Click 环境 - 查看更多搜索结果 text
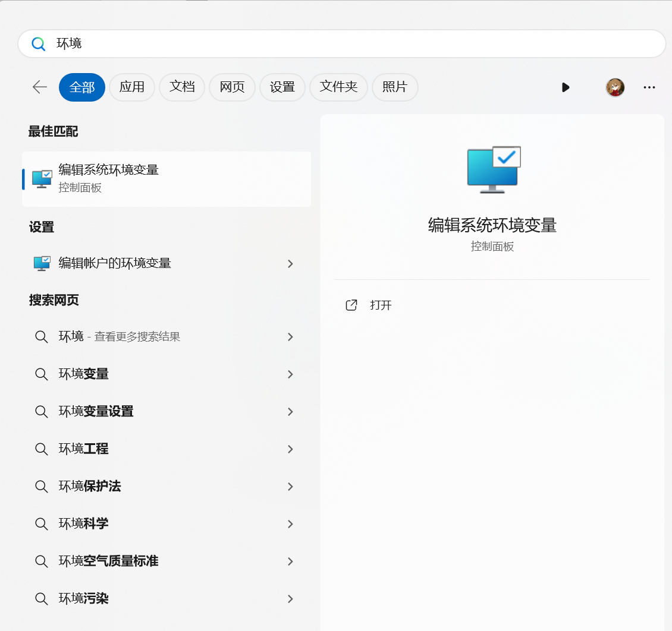 (119, 337)
